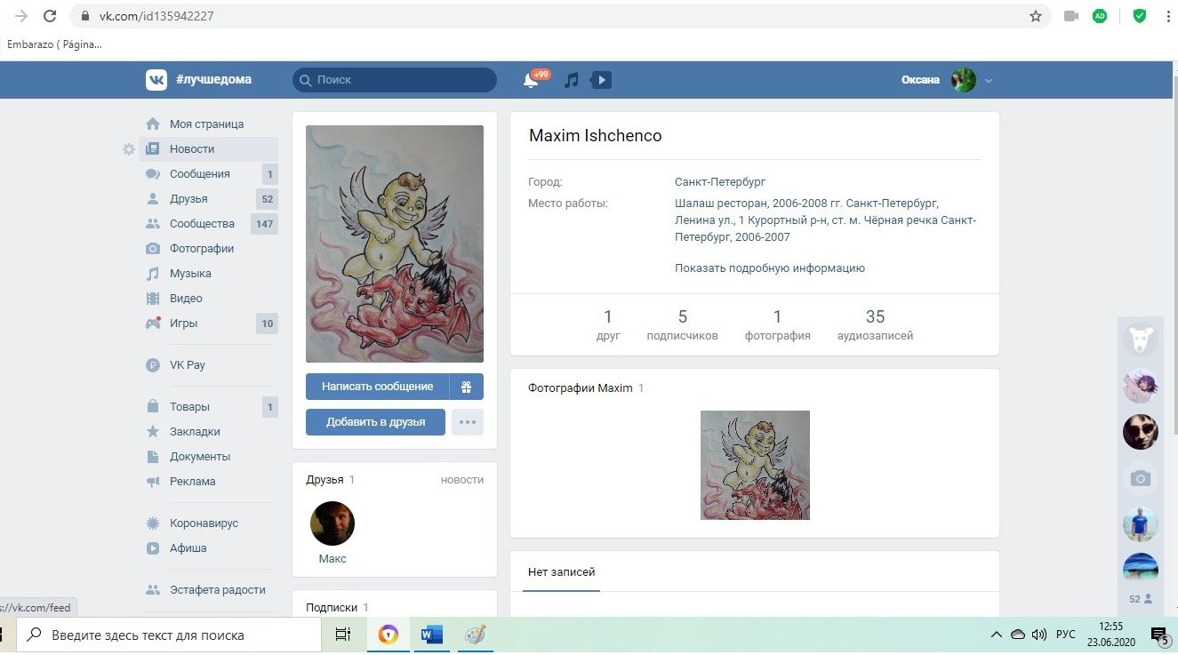Open the Шалаш ресторан workplace link
Image resolution: width=1178 pixels, height=655 pixels.
tap(723, 204)
